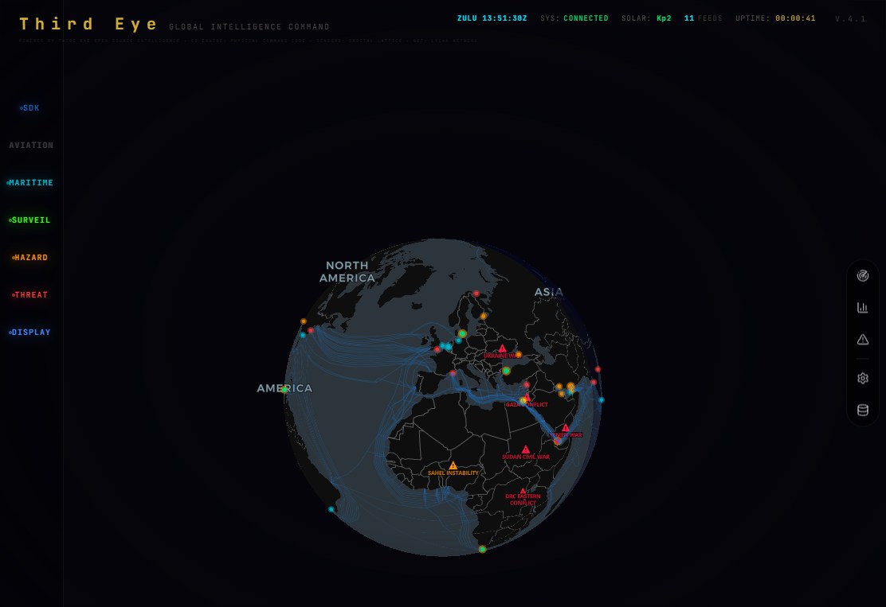
Task: Select the Yemen War threat marker
Action: click(565, 428)
